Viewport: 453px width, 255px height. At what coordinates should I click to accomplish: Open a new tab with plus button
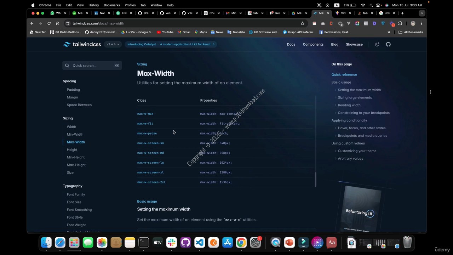tap(402, 13)
